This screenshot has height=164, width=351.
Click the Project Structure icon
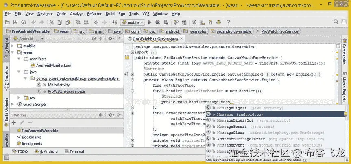pos(184,22)
